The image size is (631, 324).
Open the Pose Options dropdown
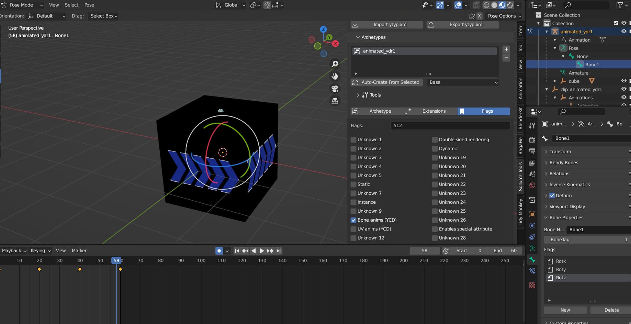coord(504,16)
